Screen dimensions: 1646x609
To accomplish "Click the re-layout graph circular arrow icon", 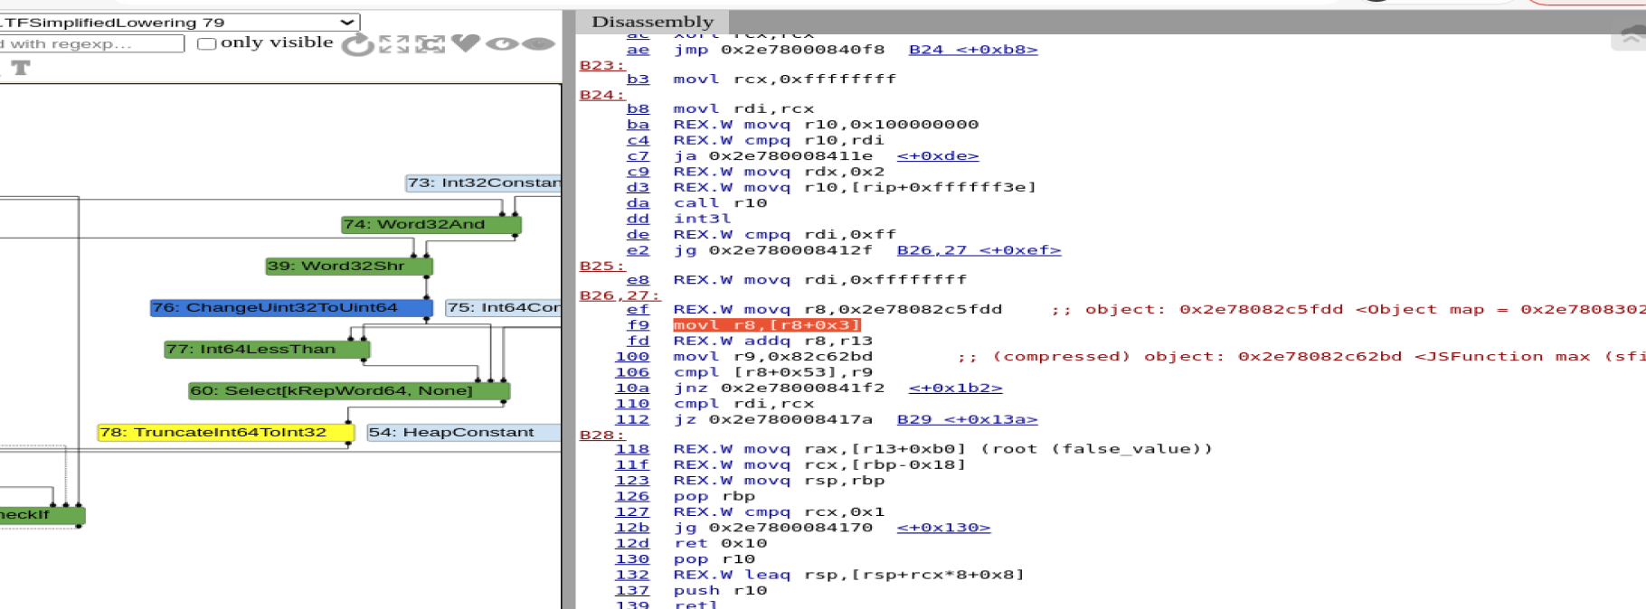I will click(x=358, y=44).
